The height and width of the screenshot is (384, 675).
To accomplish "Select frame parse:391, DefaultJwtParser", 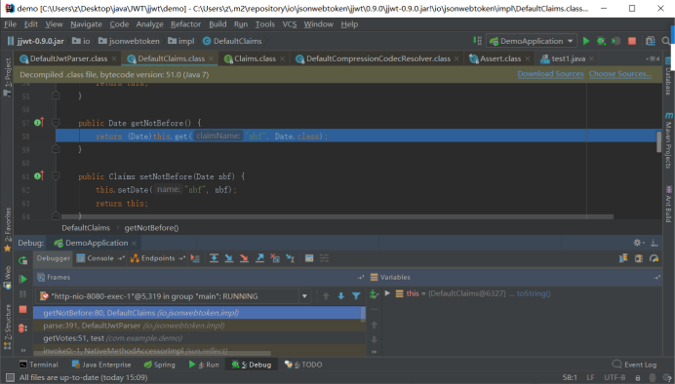I will 199,326.
